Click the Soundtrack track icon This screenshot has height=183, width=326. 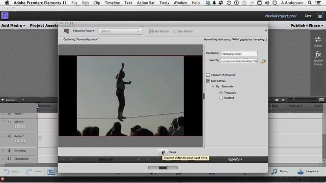pyautogui.click(x=9, y=159)
